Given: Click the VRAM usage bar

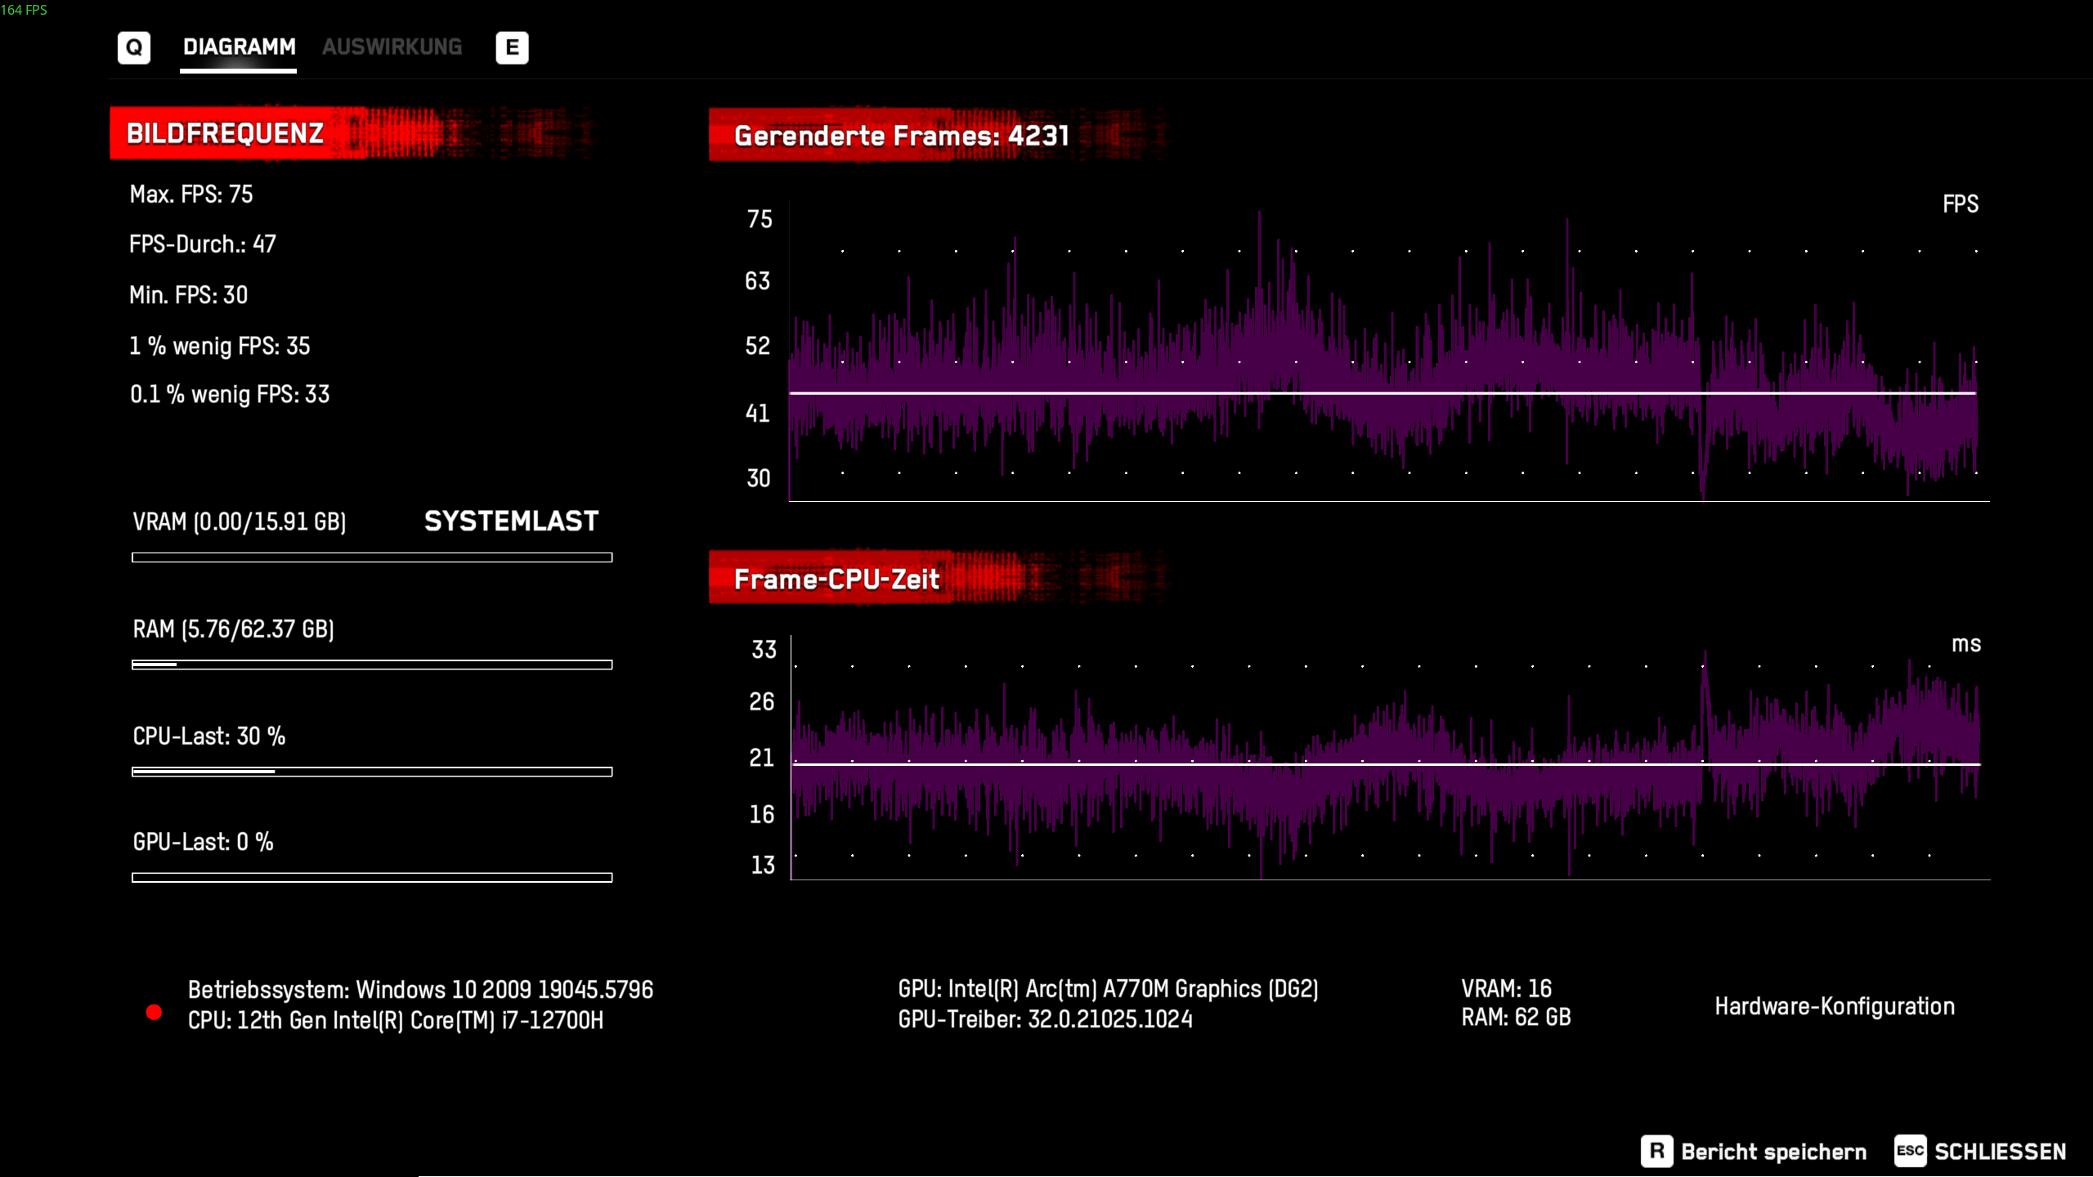Looking at the screenshot, I should click(372, 557).
